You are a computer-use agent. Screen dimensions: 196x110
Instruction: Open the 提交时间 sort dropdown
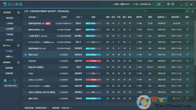tap(180, 17)
